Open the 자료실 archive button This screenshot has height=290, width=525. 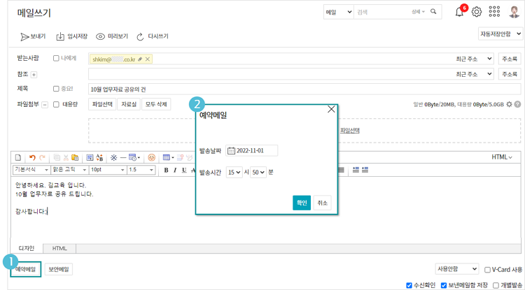(x=129, y=104)
